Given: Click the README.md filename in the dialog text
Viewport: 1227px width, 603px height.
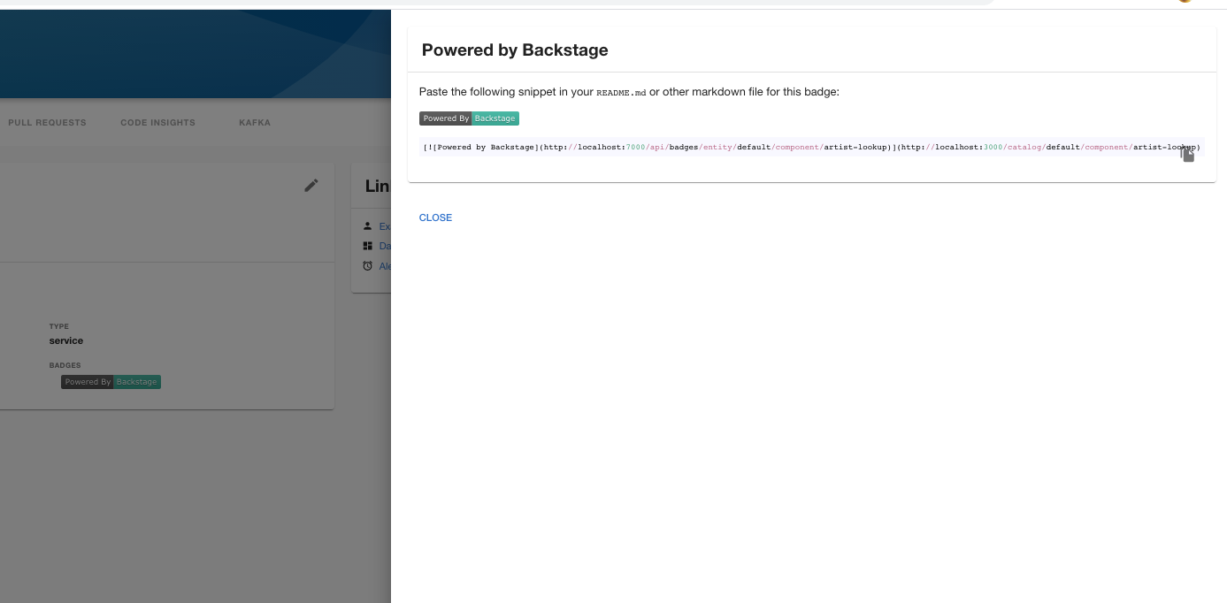Looking at the screenshot, I should click(x=619, y=92).
